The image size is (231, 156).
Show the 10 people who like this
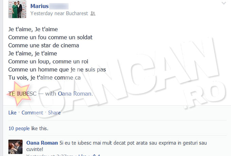[19, 129]
